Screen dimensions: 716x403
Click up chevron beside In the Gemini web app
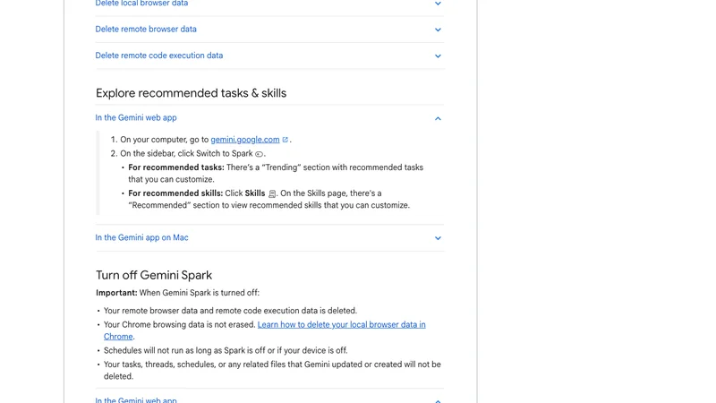click(x=438, y=118)
